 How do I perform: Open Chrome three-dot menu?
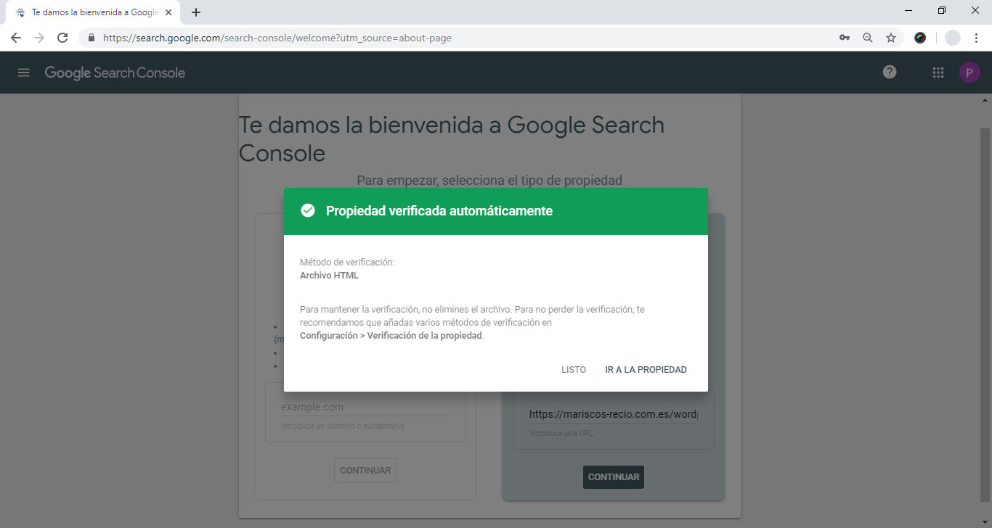pyautogui.click(x=977, y=38)
